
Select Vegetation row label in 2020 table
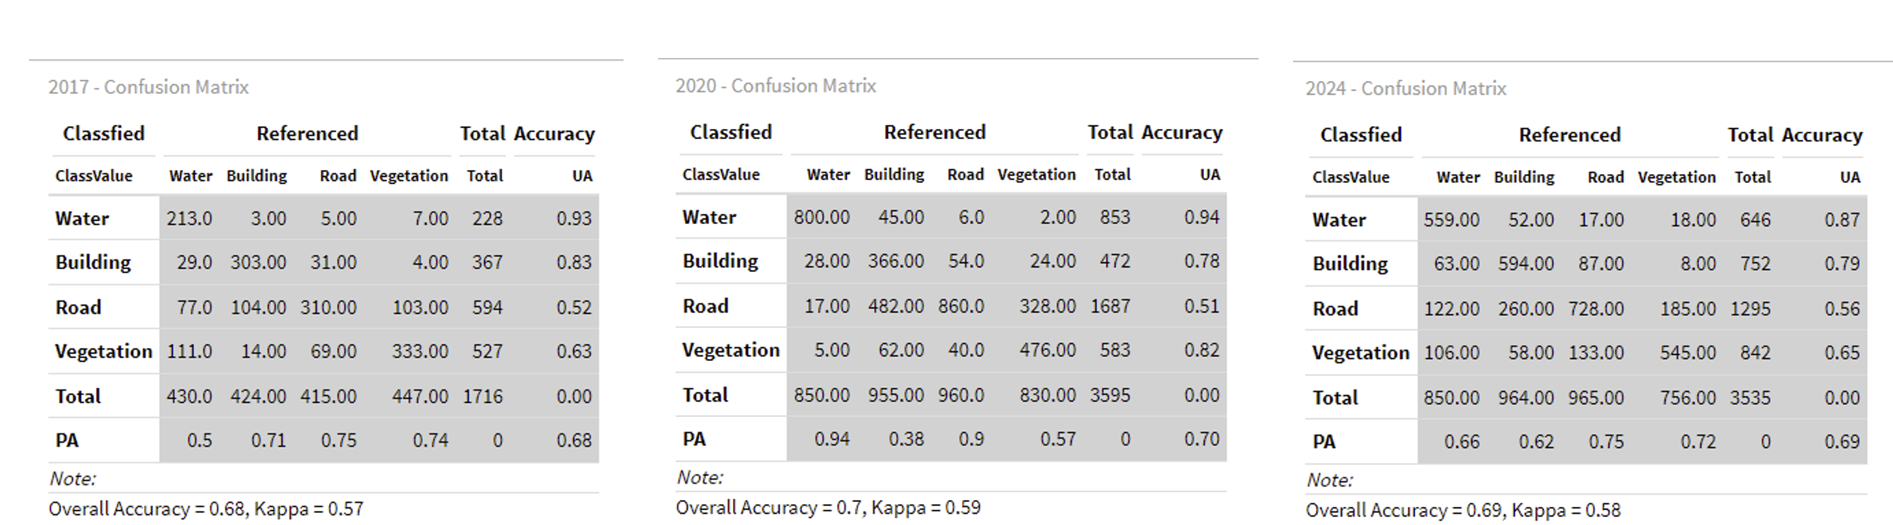click(x=730, y=350)
